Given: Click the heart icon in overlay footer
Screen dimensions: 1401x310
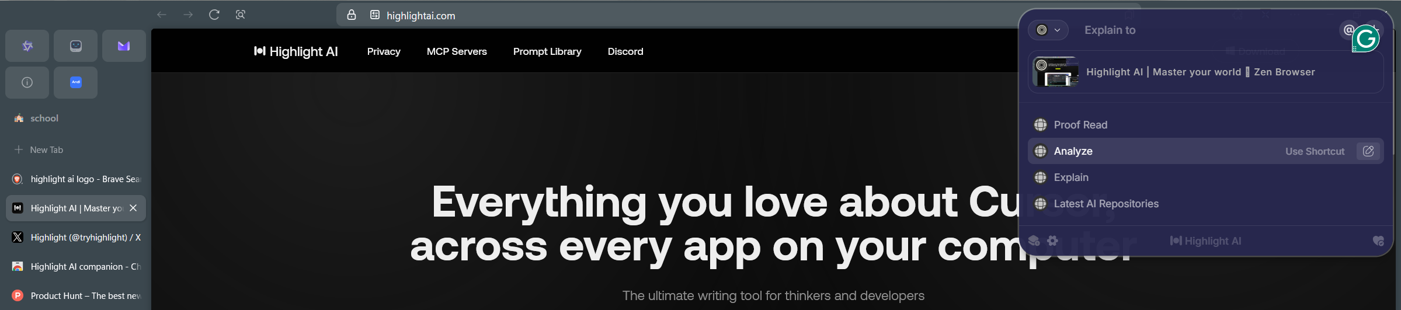Looking at the screenshot, I should [x=1378, y=241].
